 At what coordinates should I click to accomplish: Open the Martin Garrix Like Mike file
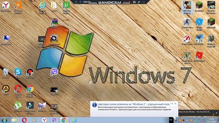[x=54, y=41]
